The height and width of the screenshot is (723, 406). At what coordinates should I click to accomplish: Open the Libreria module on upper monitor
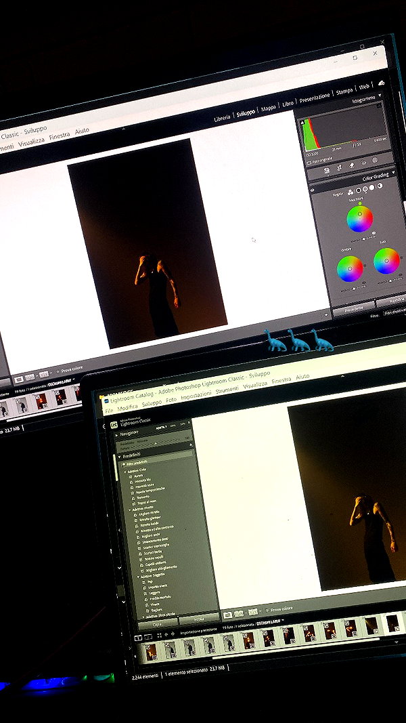[x=222, y=119]
